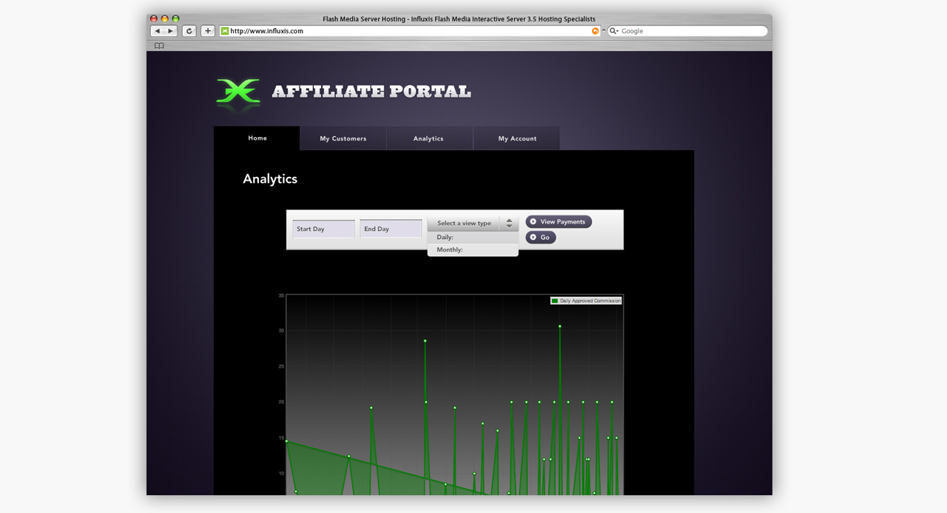Click the orange RSS feed icon

(x=596, y=31)
